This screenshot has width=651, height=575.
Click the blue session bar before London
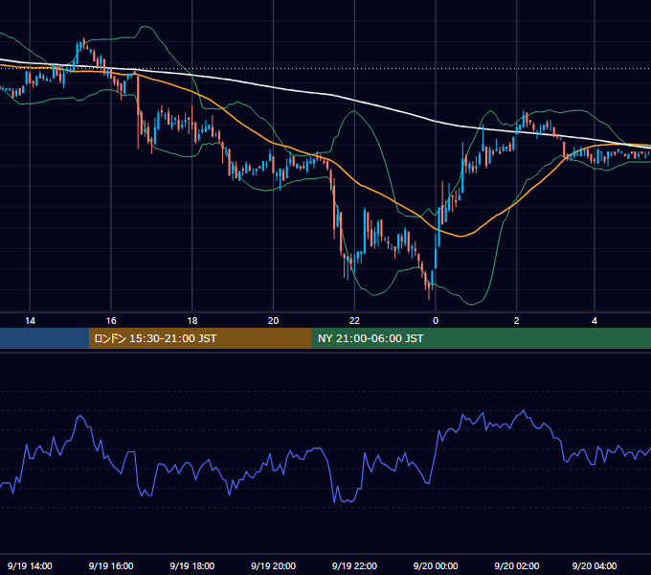pos(44,338)
